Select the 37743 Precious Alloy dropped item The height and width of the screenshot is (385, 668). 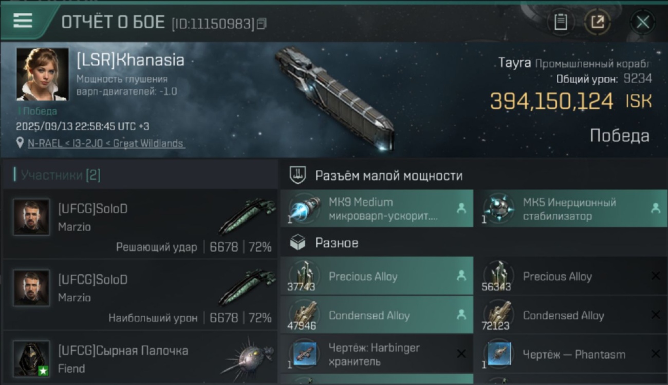pos(377,276)
